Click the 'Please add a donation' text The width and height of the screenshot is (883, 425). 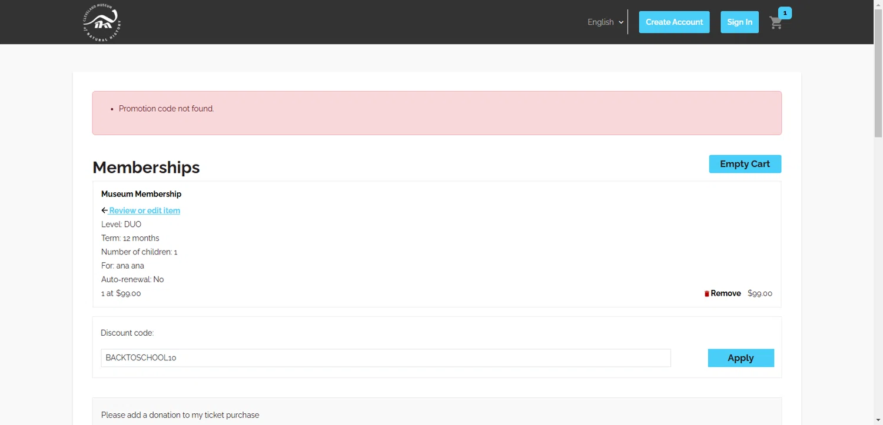click(180, 415)
